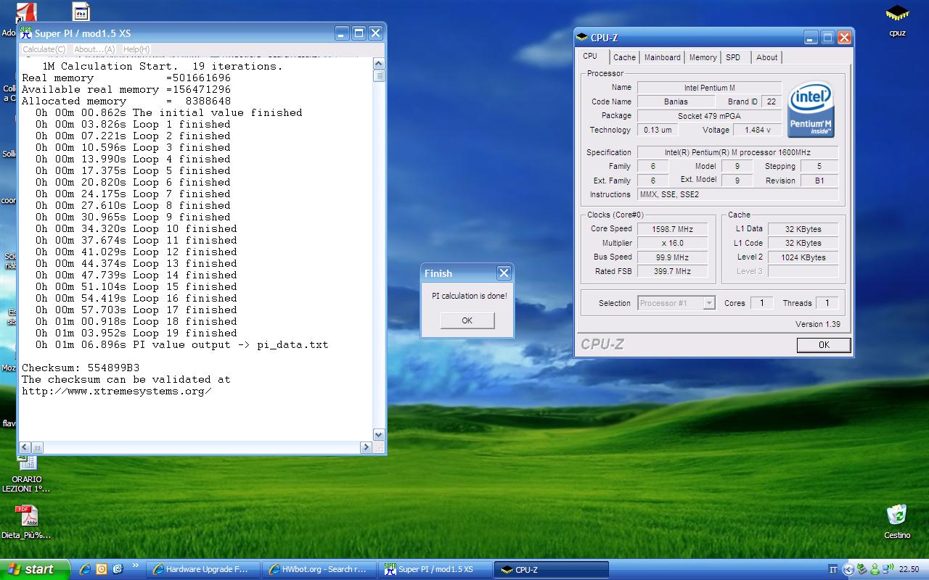Click the Specification processor 1600MHz field

737,152
